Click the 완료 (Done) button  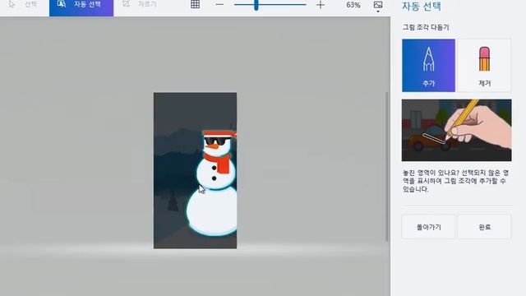pyautogui.click(x=484, y=227)
